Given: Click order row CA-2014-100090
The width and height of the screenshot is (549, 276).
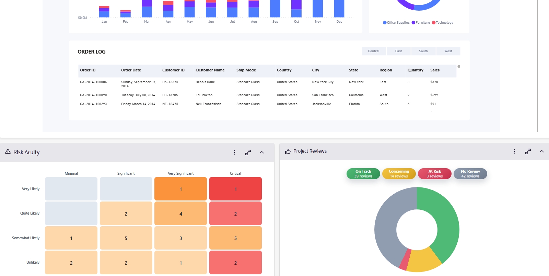Looking at the screenshot, I should click(x=267, y=95).
